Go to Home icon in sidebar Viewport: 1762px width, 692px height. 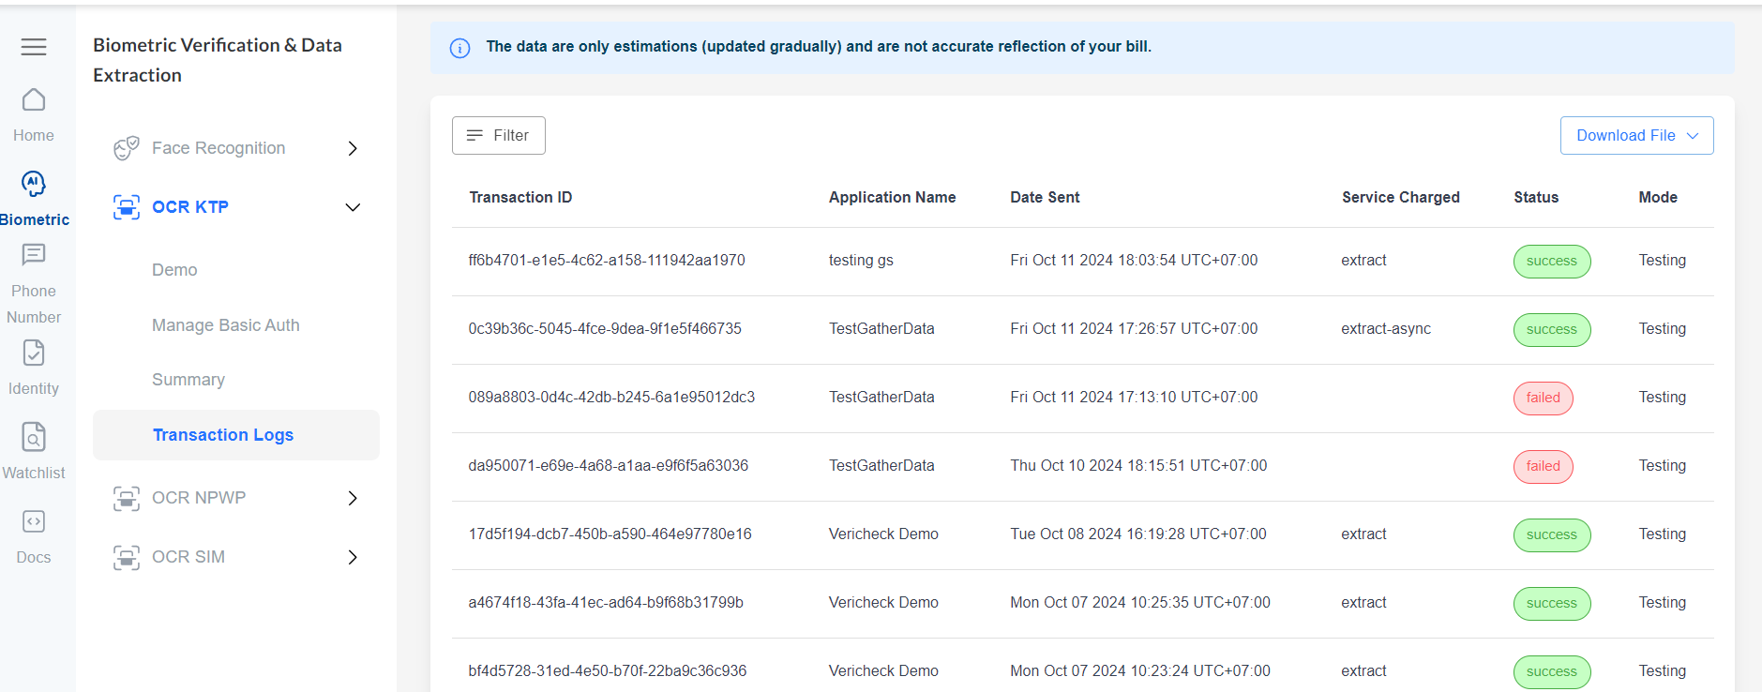(x=34, y=99)
